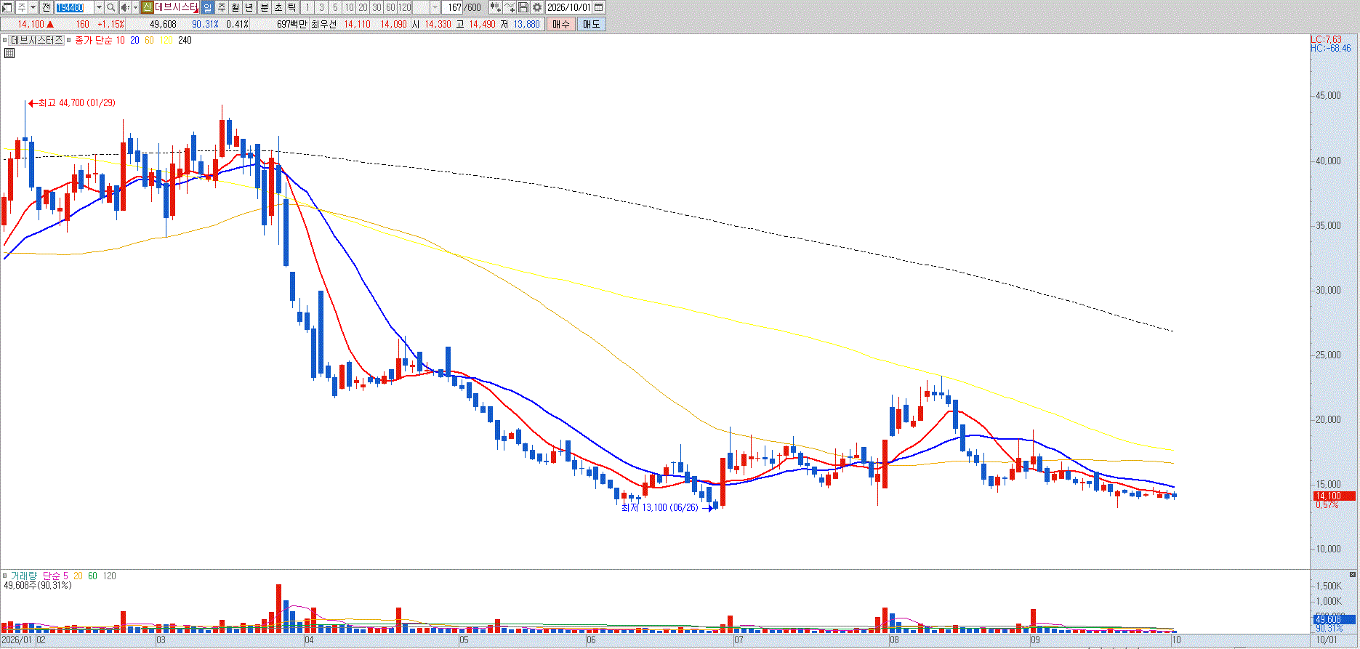Click the 60 moving average legend color
The image size is (1360, 649).
pos(149,40)
